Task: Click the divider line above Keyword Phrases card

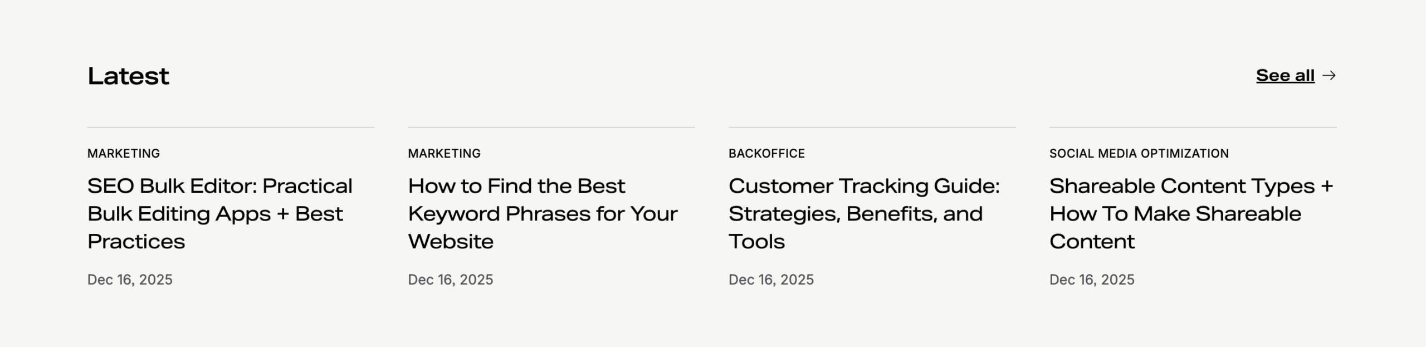Action: 551,128
